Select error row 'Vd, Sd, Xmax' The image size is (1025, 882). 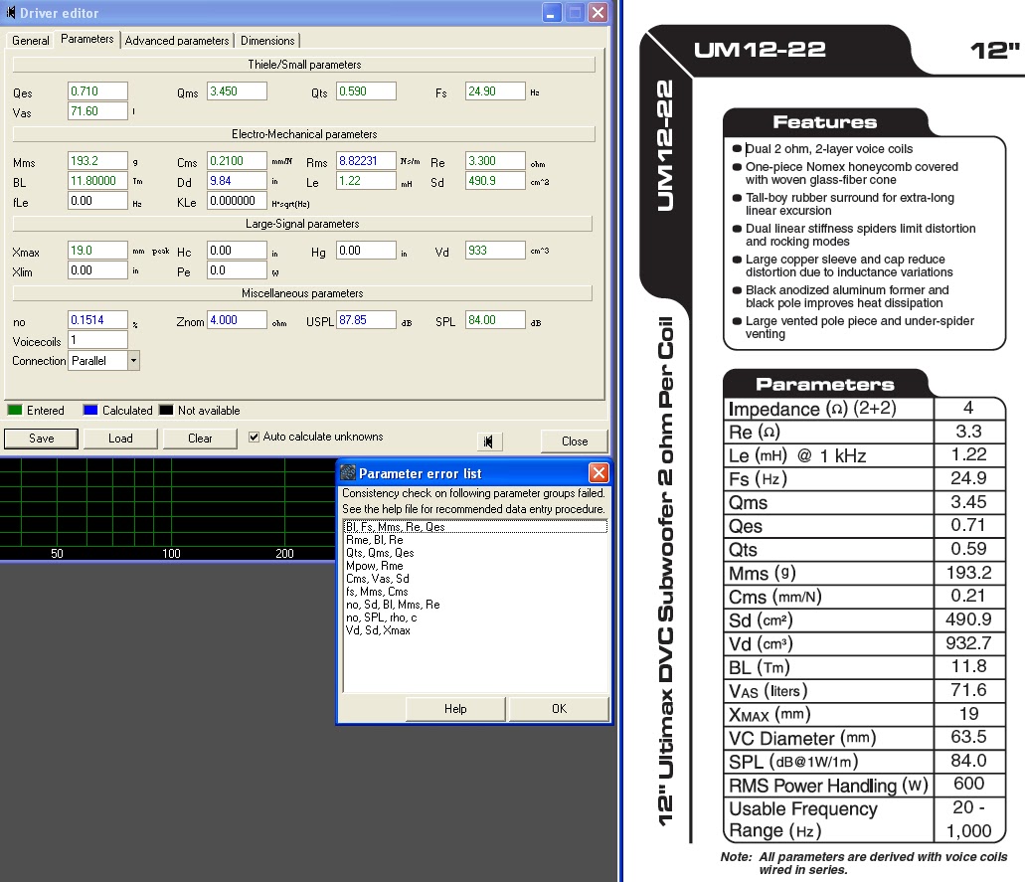[x=475, y=630]
